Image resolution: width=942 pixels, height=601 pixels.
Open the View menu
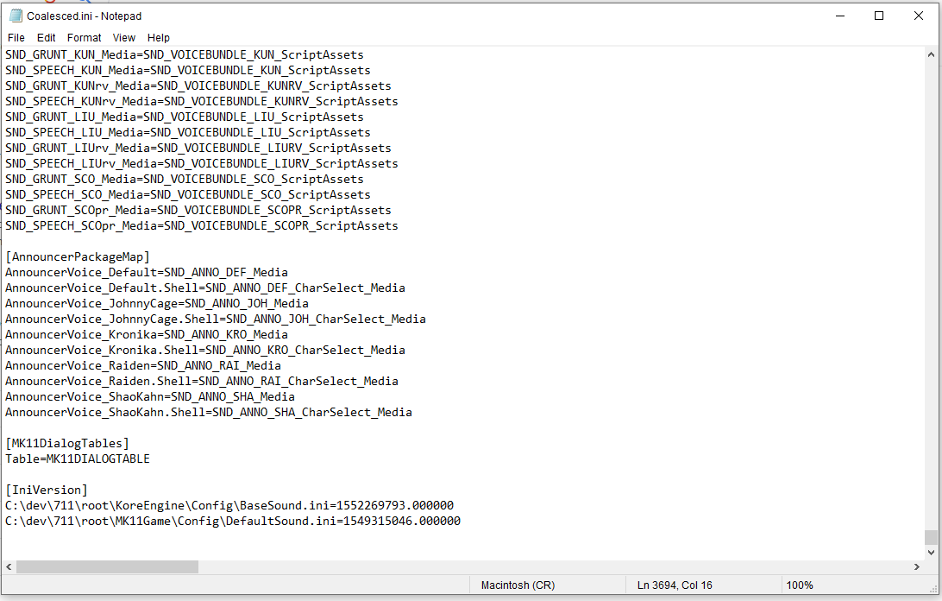tap(124, 38)
